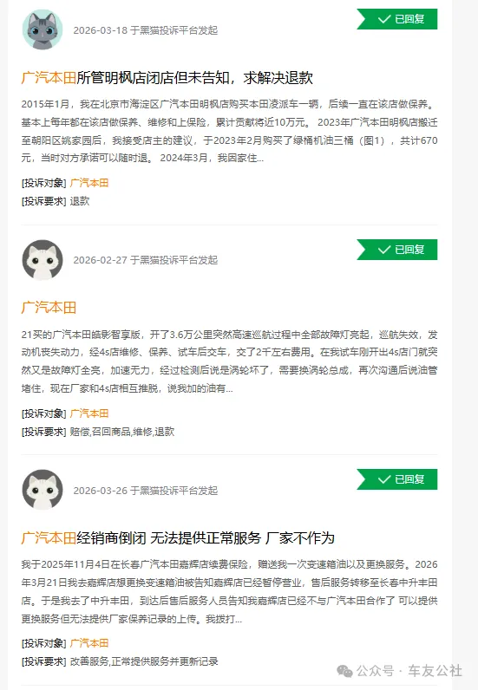The height and width of the screenshot is (690, 478).
Task: Click 广汽本田 in the second 投诉对象 line
Action: tap(89, 413)
